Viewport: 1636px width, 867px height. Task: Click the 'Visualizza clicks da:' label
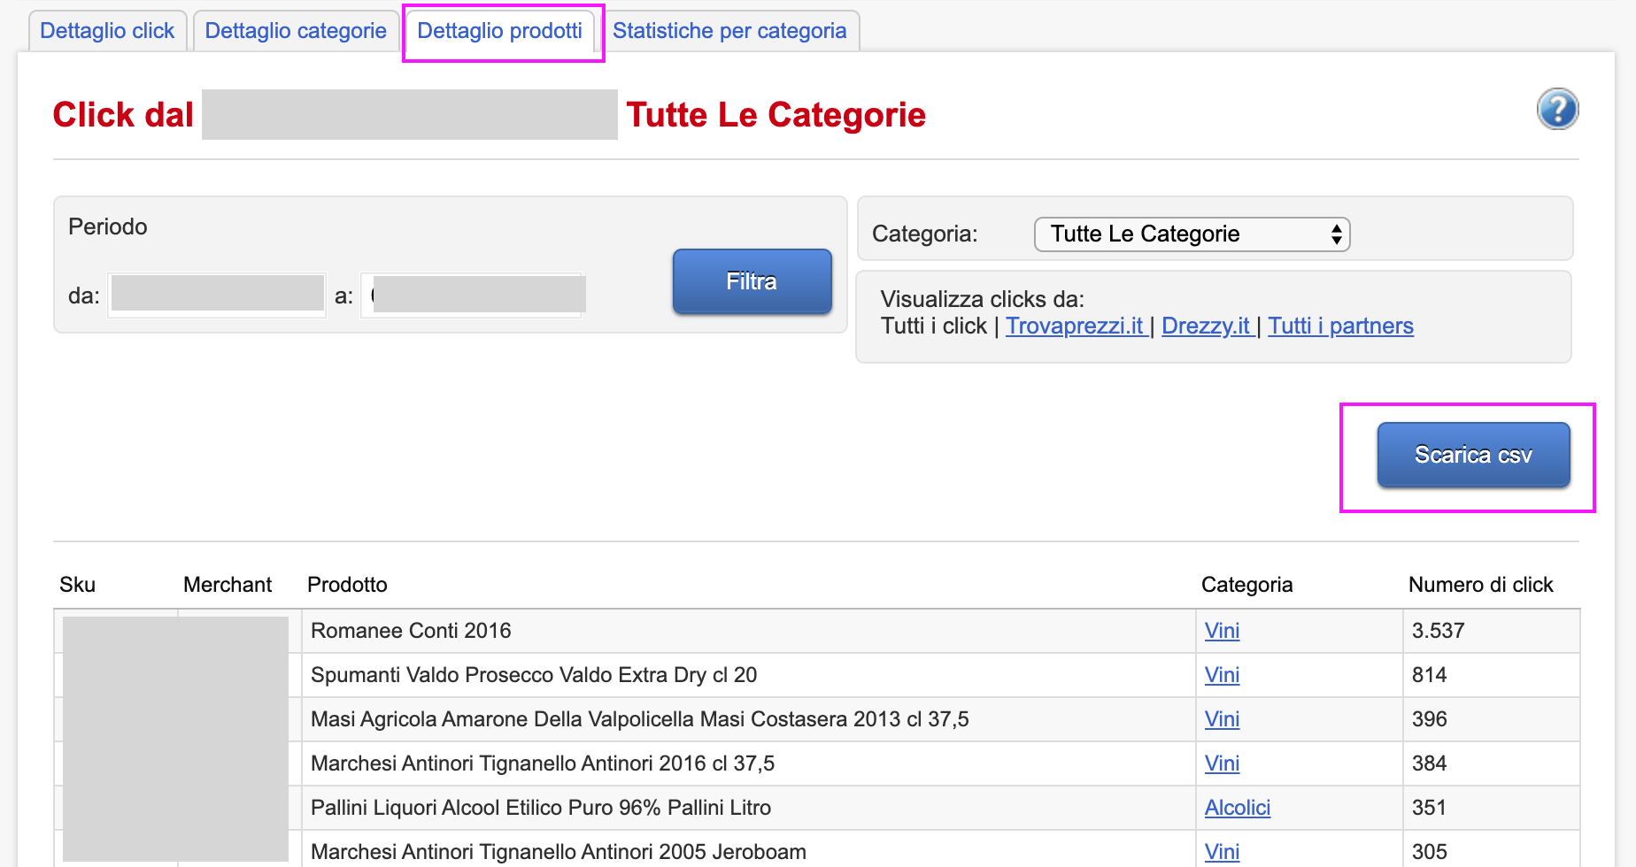(x=982, y=299)
